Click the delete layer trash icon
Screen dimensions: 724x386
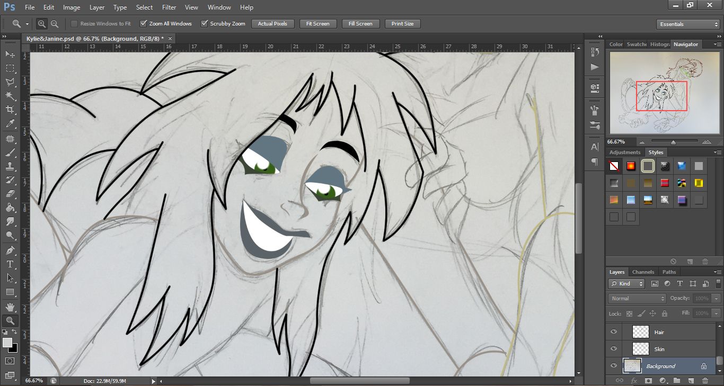(705, 380)
